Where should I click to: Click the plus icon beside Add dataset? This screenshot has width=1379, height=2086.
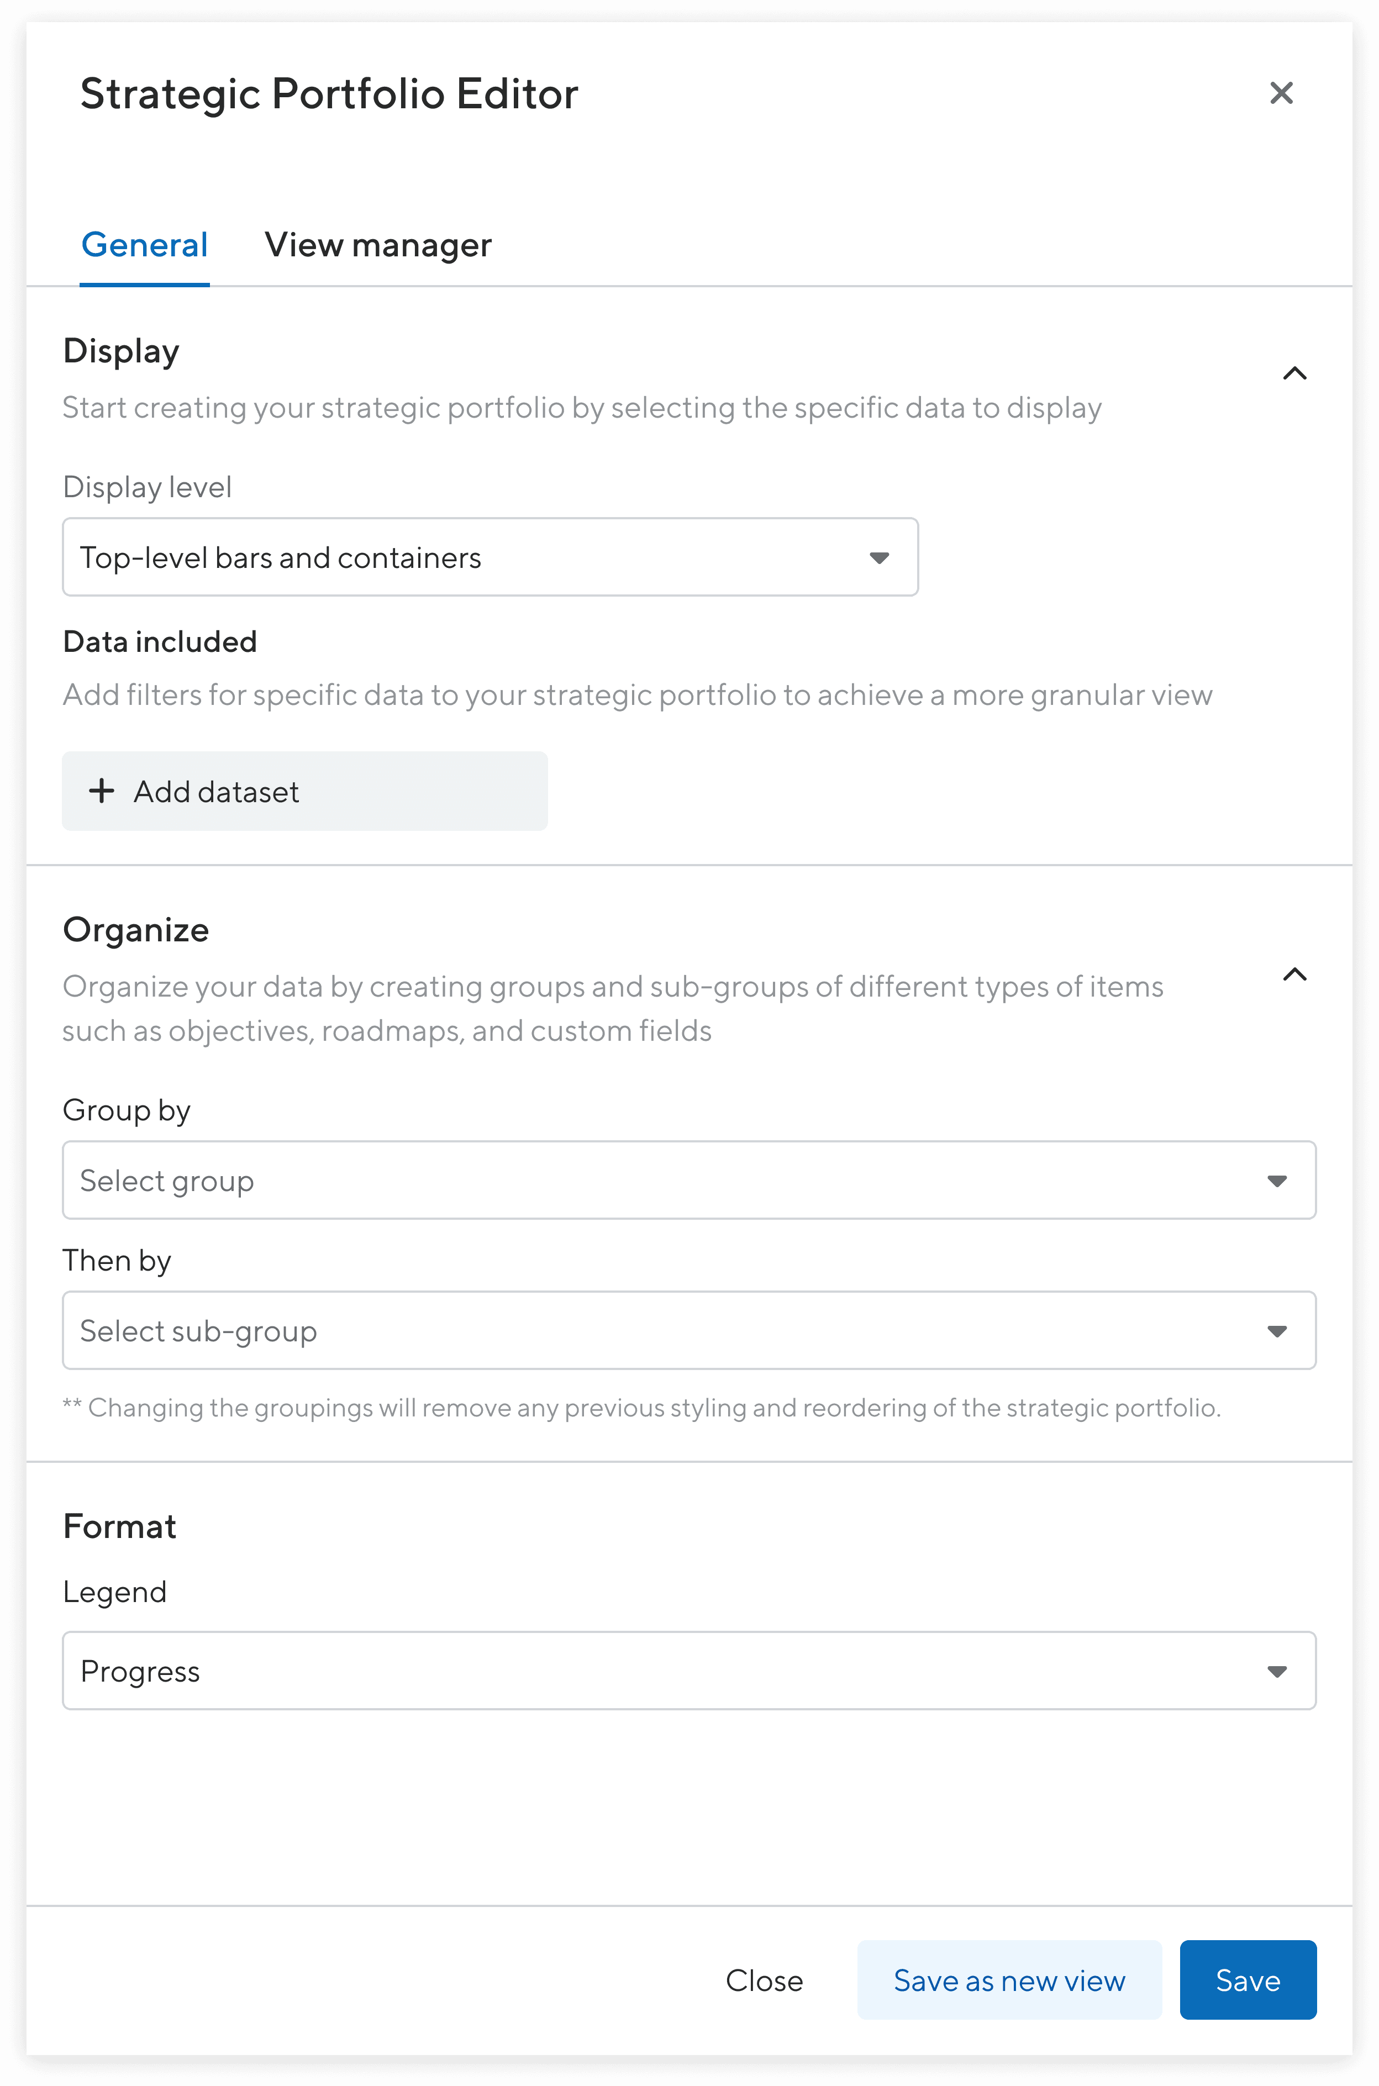point(102,791)
